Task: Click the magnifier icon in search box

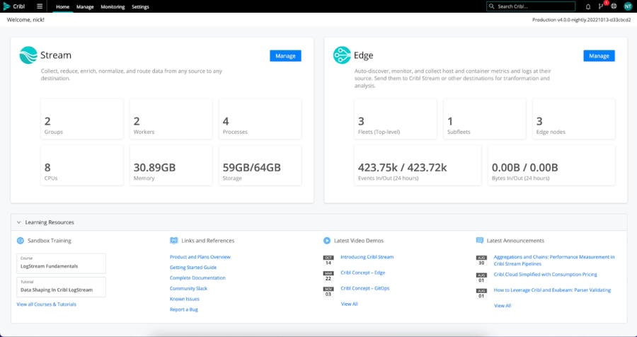Action: [492, 6]
